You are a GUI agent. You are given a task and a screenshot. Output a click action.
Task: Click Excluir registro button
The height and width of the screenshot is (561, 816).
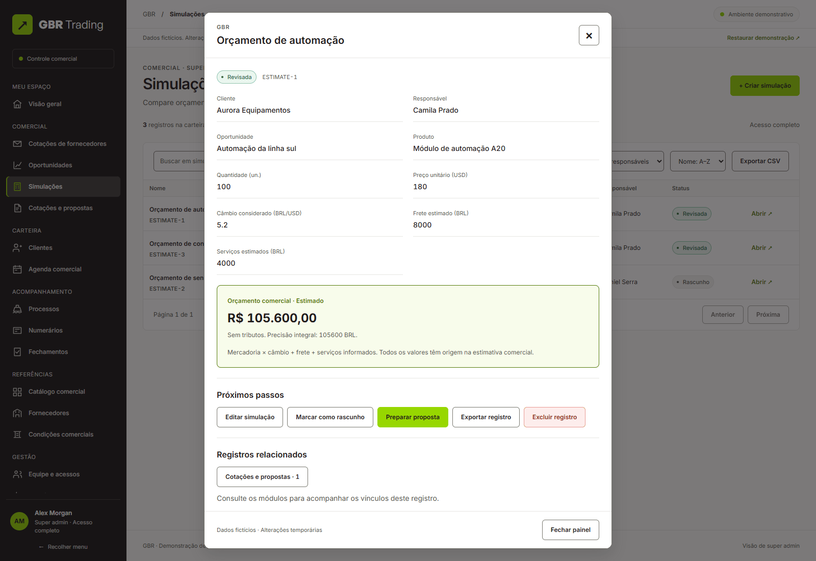point(554,417)
